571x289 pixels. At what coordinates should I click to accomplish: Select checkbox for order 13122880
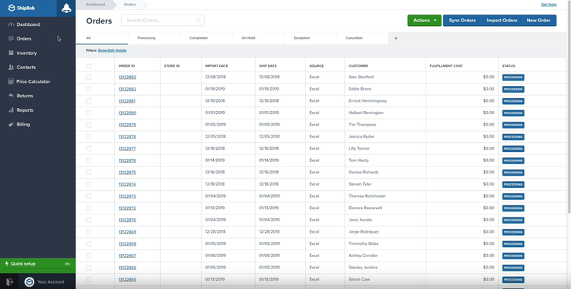pos(89,113)
